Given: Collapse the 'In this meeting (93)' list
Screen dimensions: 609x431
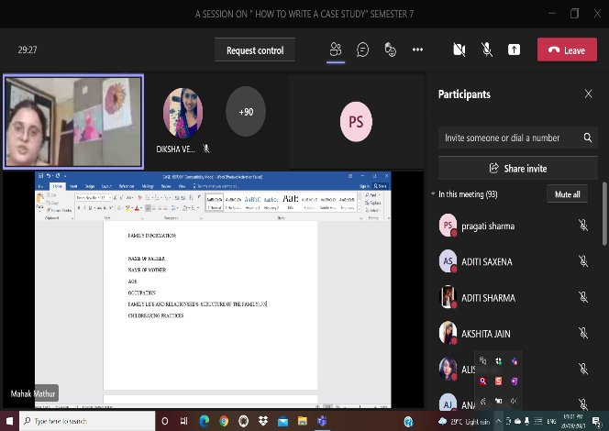Looking at the screenshot, I should point(433,194).
